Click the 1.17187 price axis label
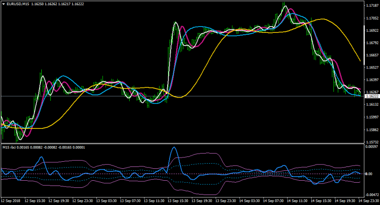Viewport: 380px width, 205px height. pyautogui.click(x=373, y=5)
